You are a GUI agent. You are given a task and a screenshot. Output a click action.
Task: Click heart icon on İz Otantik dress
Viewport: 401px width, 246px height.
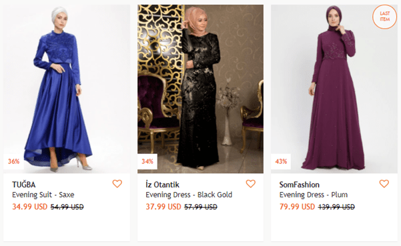pos(251,183)
